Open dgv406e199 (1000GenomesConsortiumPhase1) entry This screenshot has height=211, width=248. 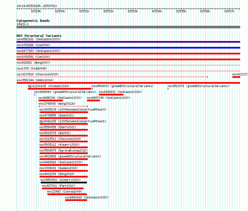73,121
